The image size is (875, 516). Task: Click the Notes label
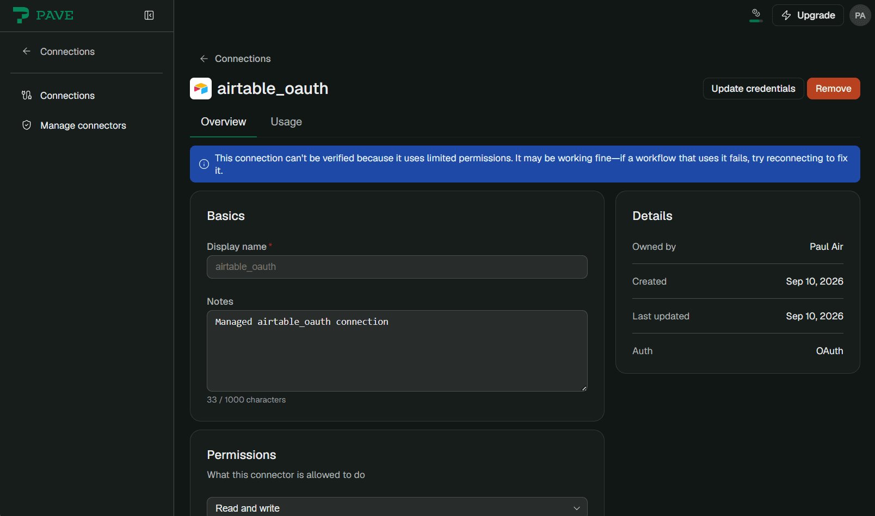click(220, 301)
